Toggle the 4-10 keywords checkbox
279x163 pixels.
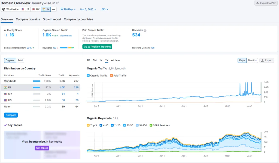point(101,125)
